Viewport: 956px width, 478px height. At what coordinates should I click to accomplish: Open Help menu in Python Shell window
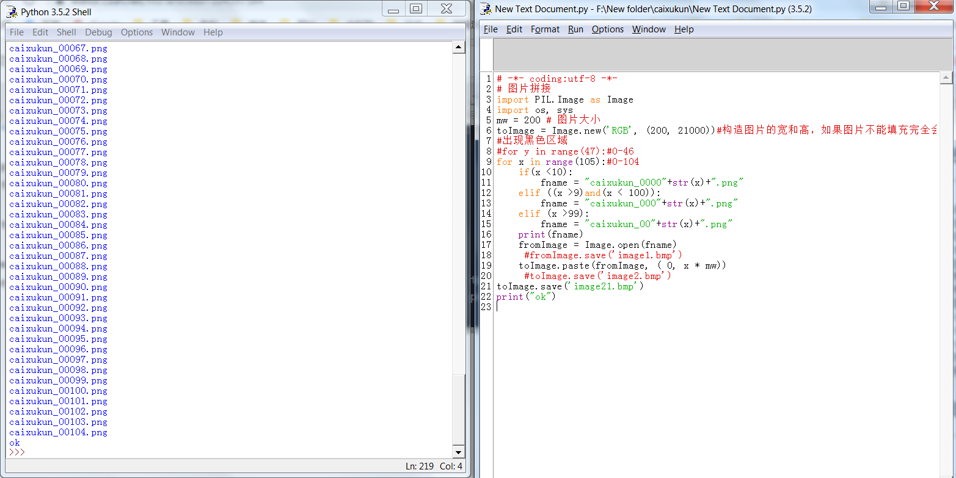[x=213, y=32]
